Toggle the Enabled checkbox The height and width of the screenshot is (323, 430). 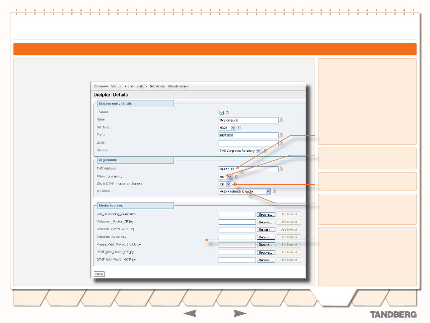pyautogui.click(x=222, y=113)
